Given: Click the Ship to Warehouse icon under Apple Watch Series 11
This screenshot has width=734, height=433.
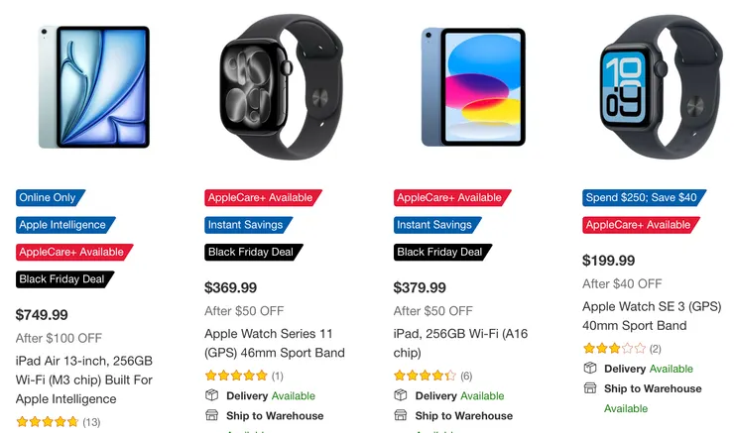Looking at the screenshot, I should tap(211, 415).
